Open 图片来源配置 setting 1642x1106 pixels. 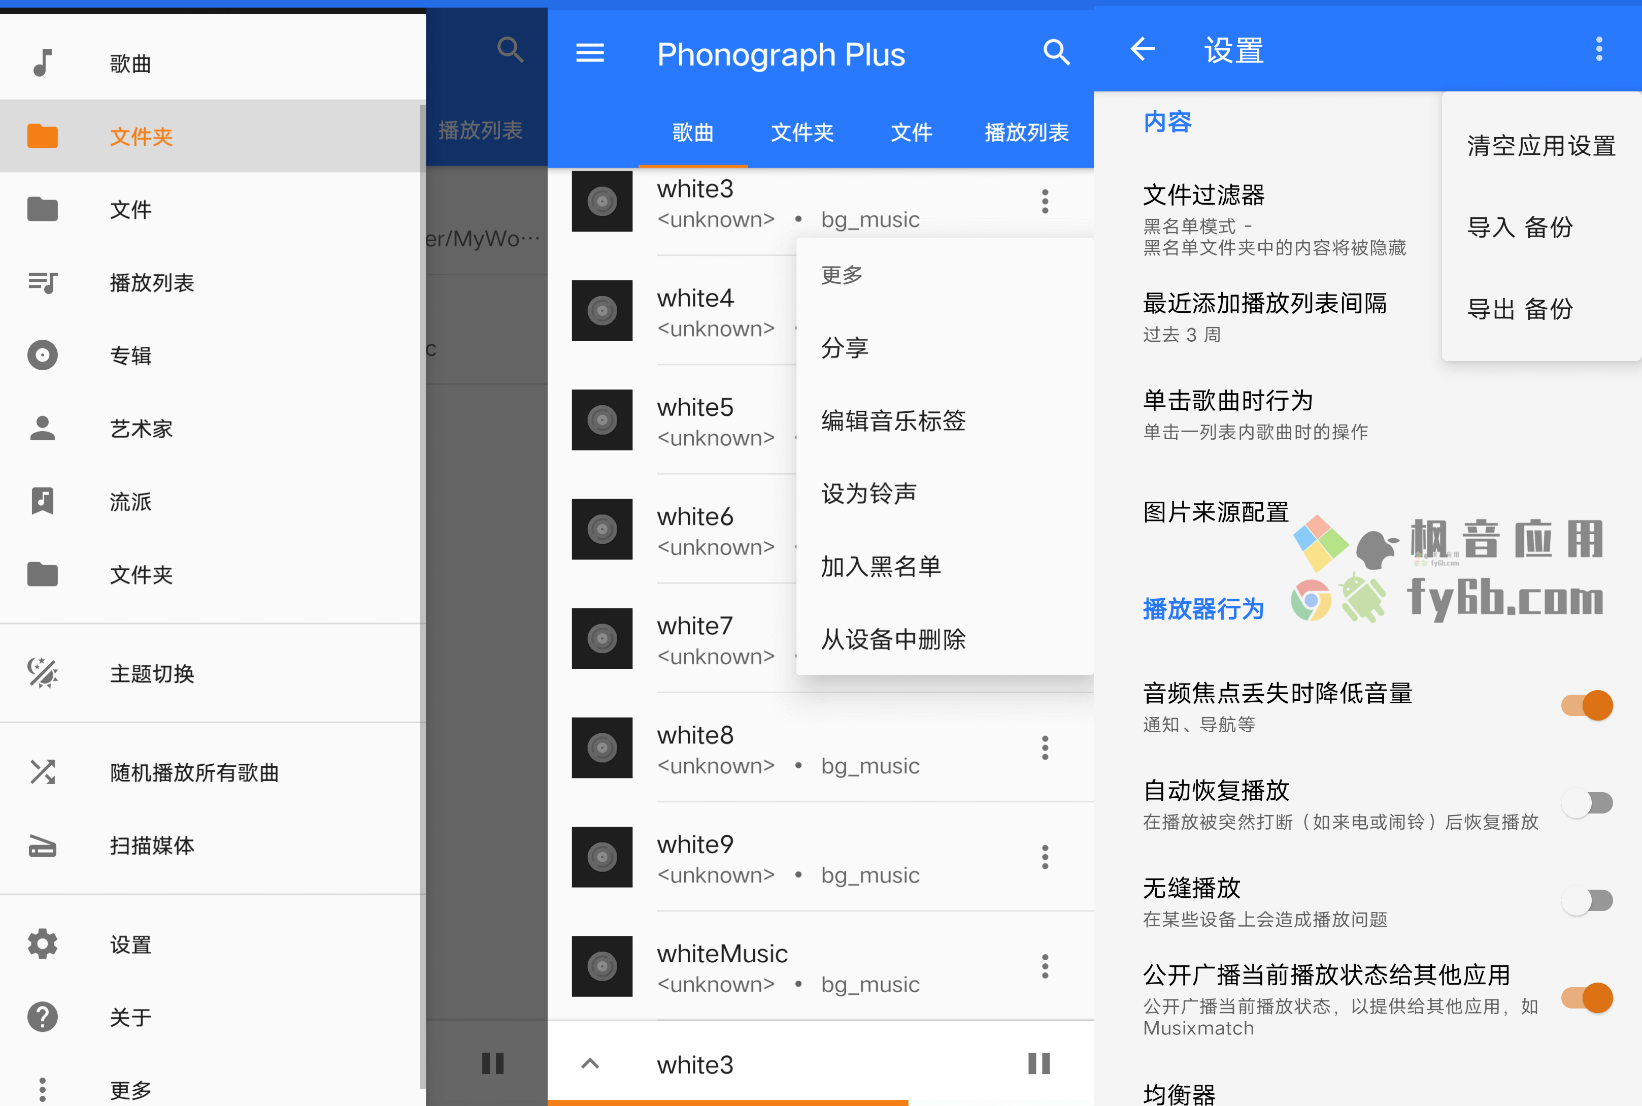pos(1216,512)
